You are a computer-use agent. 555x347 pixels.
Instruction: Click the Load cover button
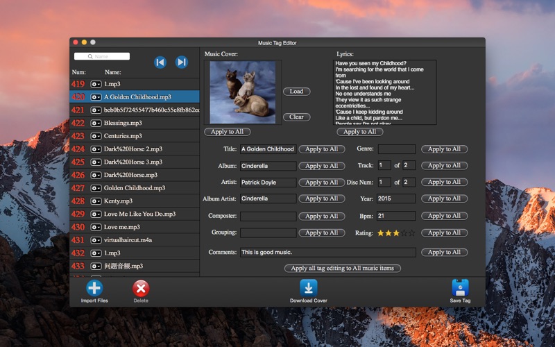click(297, 92)
